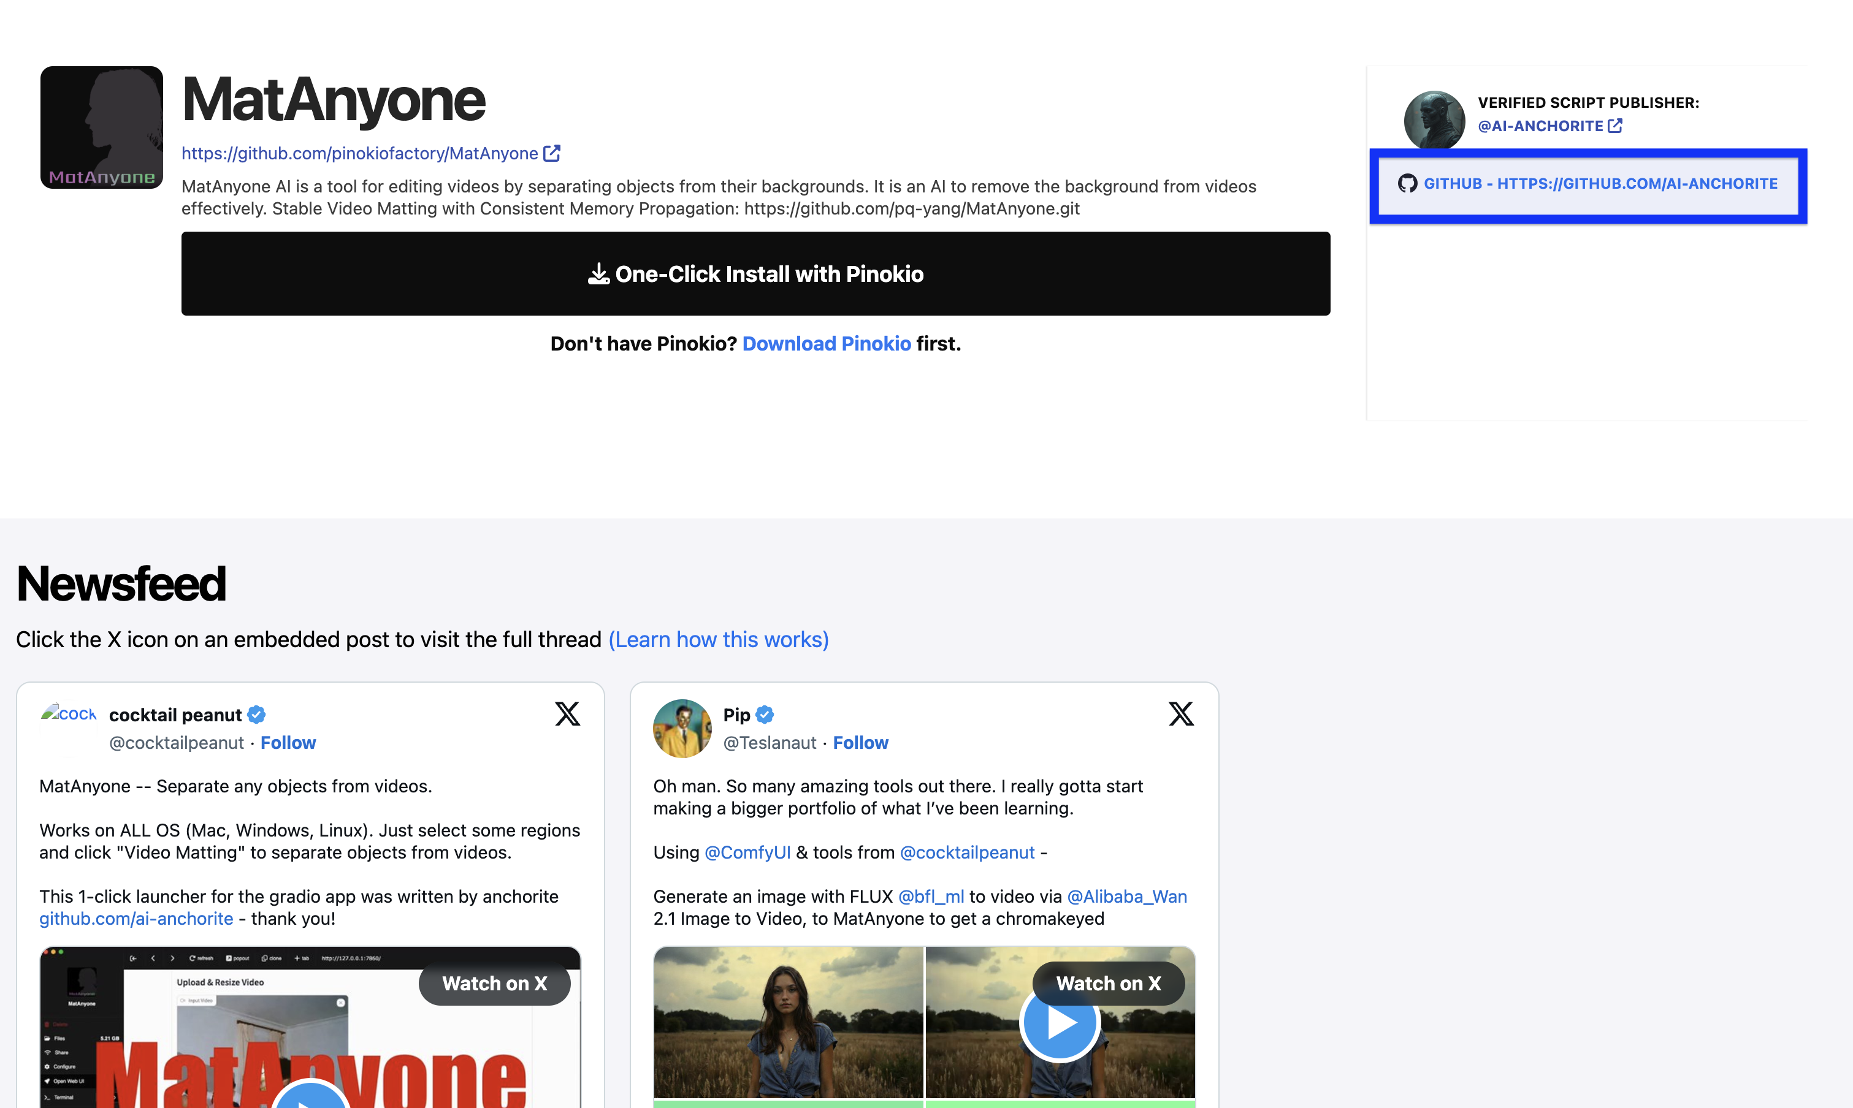The height and width of the screenshot is (1108, 1853).
Task: Follow the @cocktailpeanut account
Action: (x=288, y=743)
